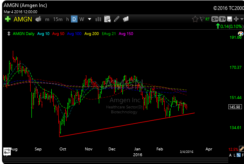244x164 pixels.
Task: Click the 134.61 price scale value
Action: click(x=236, y=128)
